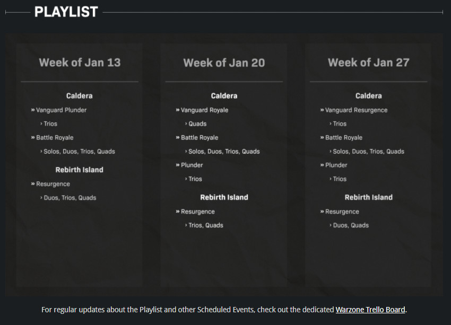Click Rebirth Island heading in Jan 20 card
Viewport: 451px width, 325px height.
tap(224, 197)
